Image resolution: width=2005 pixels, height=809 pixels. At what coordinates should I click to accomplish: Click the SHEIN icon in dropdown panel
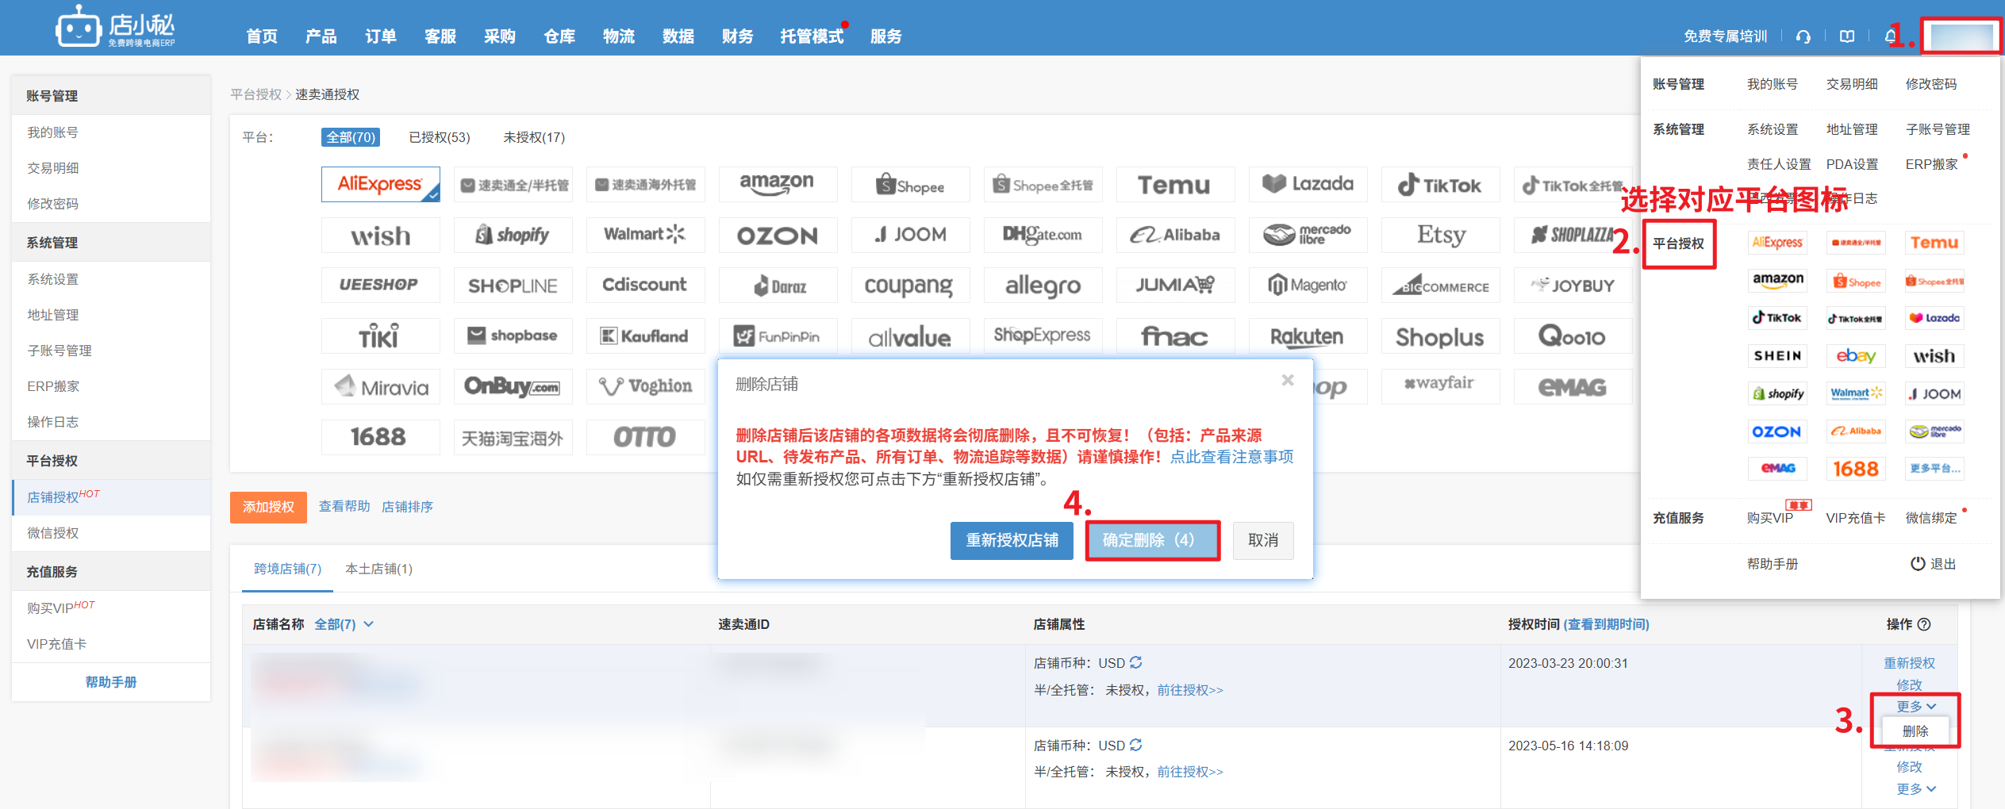[1777, 356]
